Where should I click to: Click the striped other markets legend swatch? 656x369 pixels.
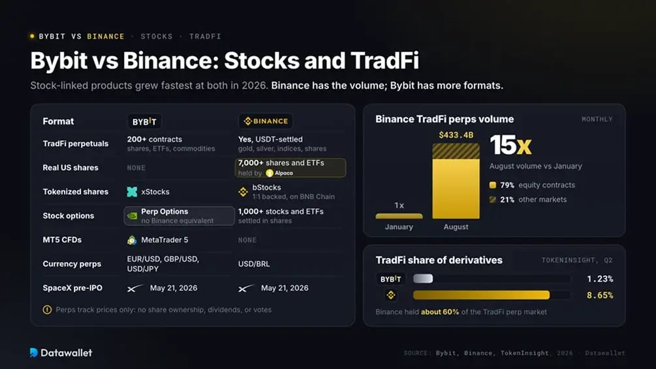point(493,199)
